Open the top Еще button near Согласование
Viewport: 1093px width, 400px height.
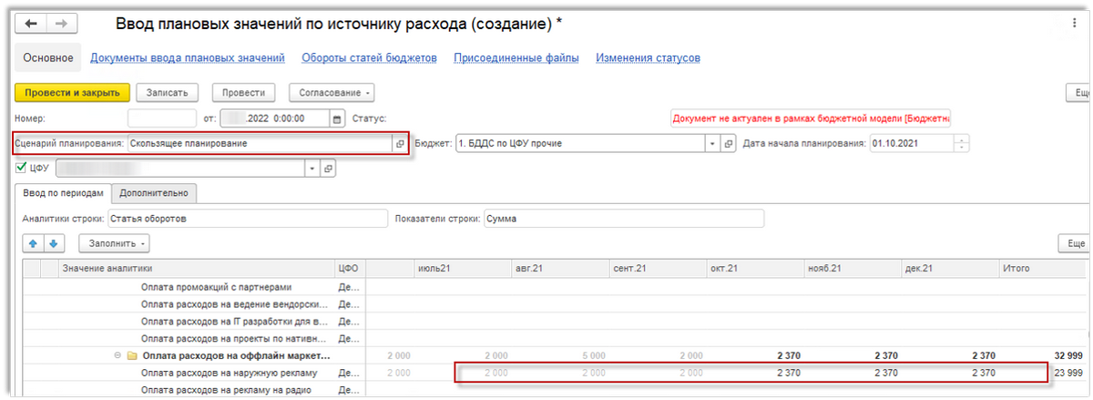(x=1079, y=92)
